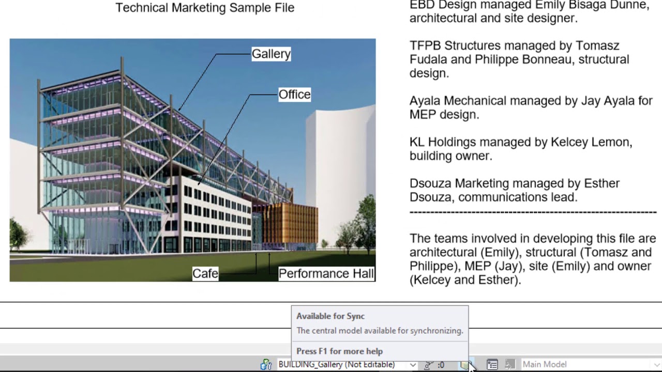This screenshot has width=662, height=372.
Task: Open the Worksets dialog from the status bar
Action: (266, 364)
